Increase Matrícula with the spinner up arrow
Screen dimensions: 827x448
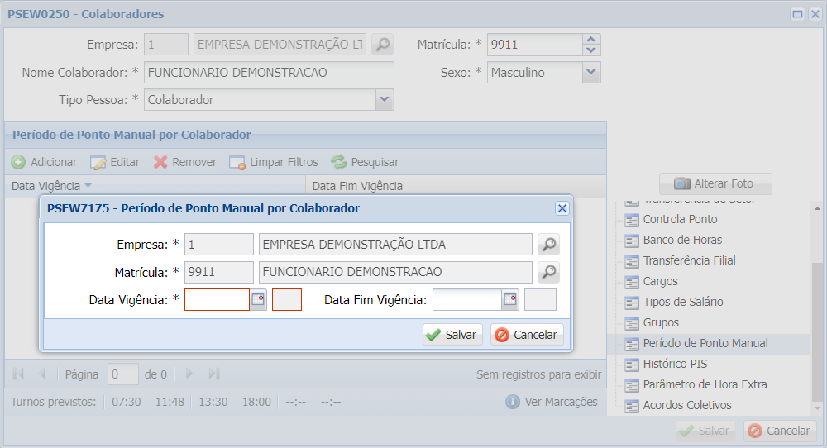click(x=591, y=40)
